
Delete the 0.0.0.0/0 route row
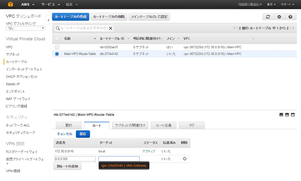click(185, 159)
